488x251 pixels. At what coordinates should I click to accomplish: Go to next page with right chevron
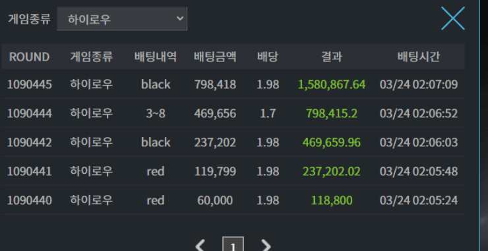tap(266, 246)
